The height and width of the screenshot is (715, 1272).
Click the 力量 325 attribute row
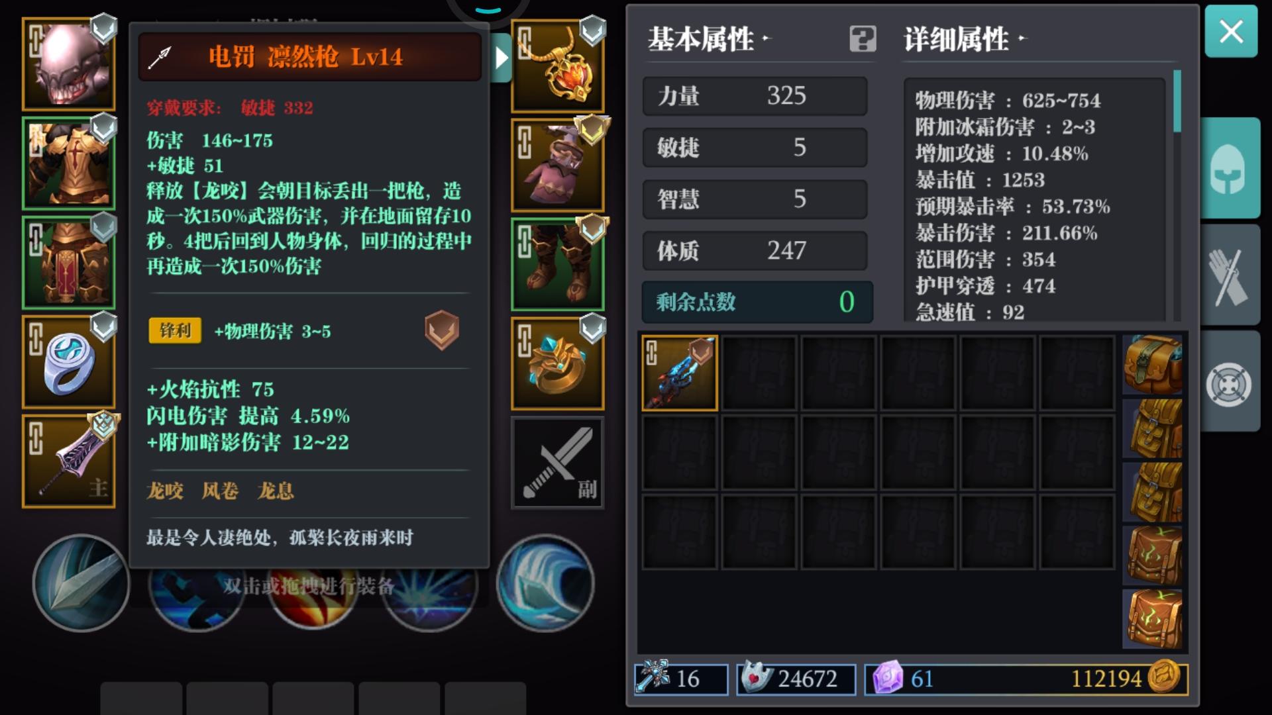coord(755,96)
